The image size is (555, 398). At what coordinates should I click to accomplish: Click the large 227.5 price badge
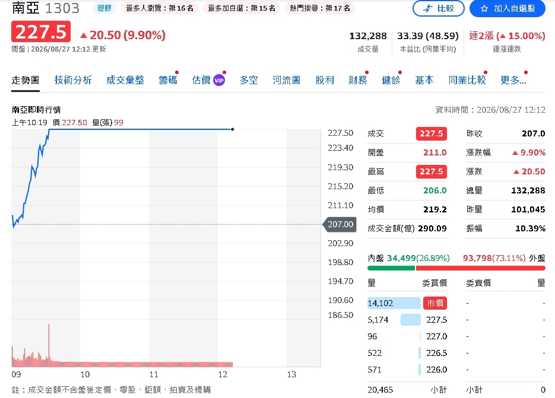pyautogui.click(x=41, y=31)
